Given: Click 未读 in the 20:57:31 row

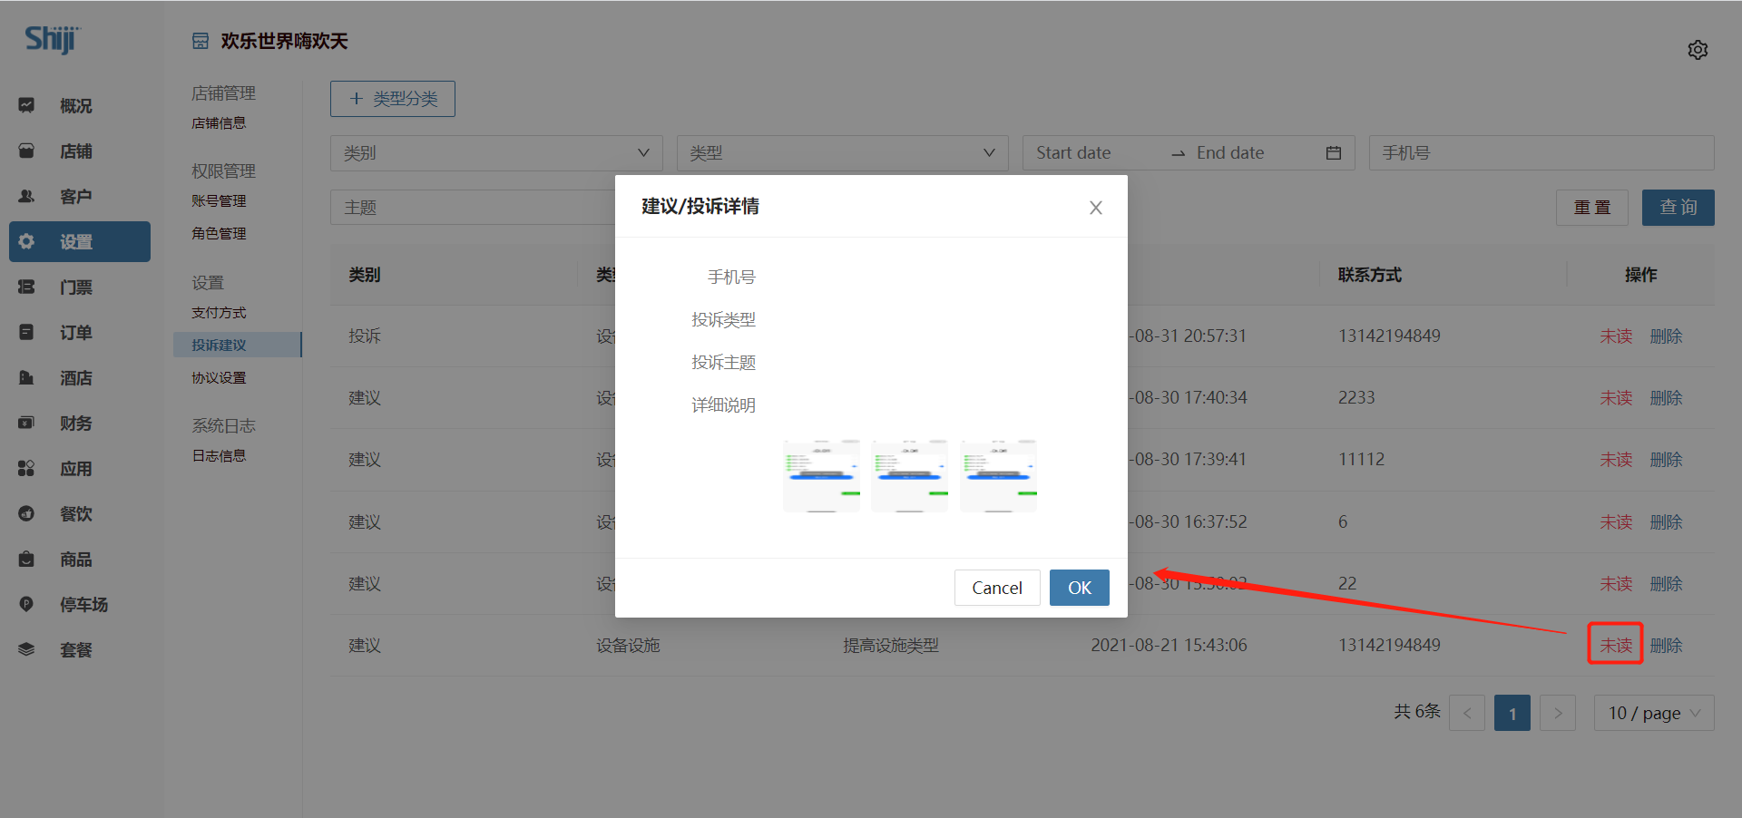Looking at the screenshot, I should pos(1616,336).
